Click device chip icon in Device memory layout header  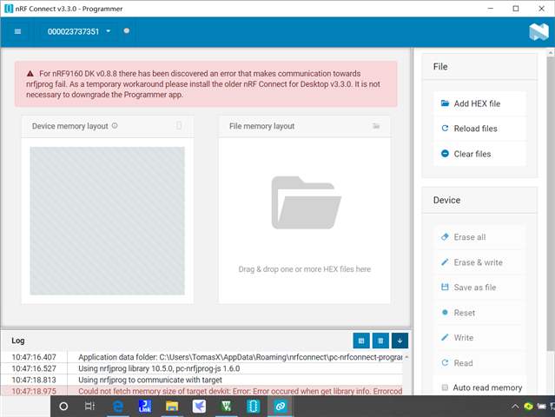(179, 125)
